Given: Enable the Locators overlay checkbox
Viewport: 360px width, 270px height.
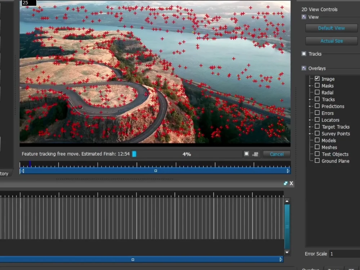Looking at the screenshot, I should [317, 120].
